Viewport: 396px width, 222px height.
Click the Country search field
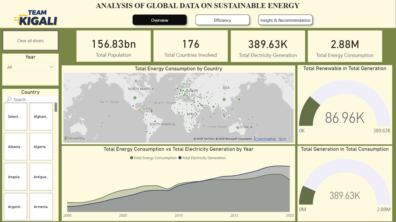click(30, 99)
